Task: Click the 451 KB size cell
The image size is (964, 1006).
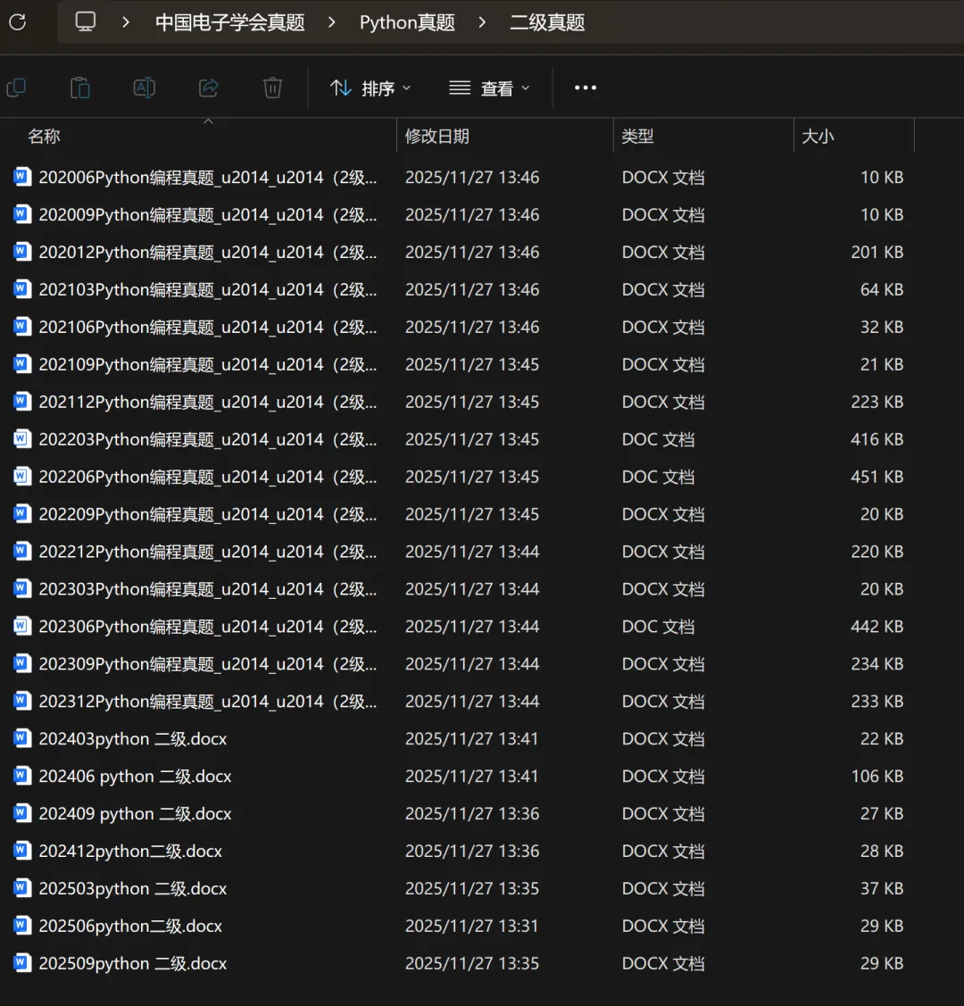Action: [877, 477]
